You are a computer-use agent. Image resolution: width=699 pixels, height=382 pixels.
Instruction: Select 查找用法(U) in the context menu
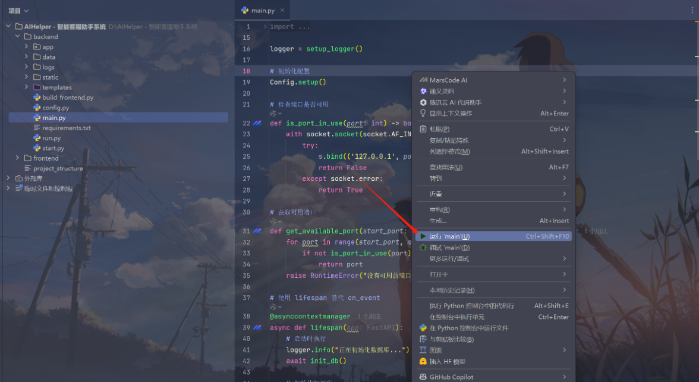(494, 167)
